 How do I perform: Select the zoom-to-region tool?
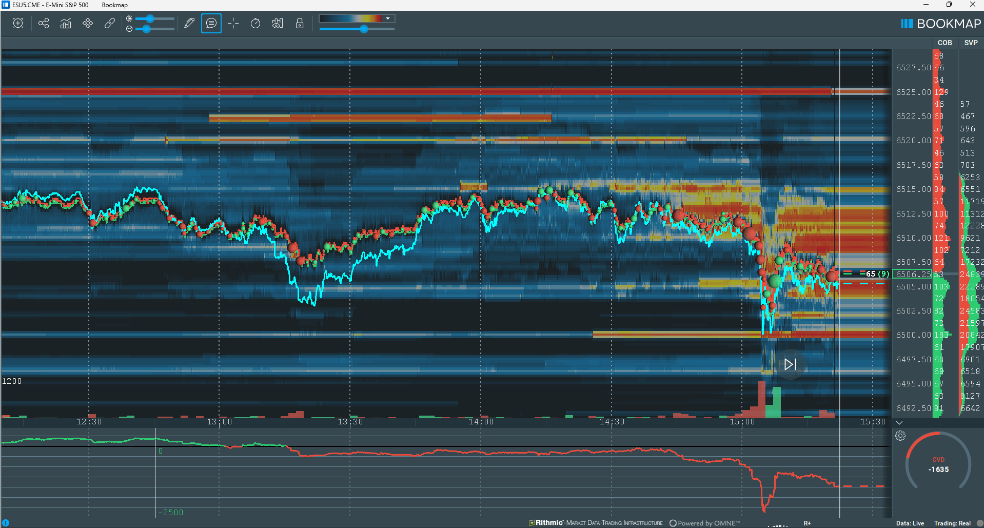18,23
